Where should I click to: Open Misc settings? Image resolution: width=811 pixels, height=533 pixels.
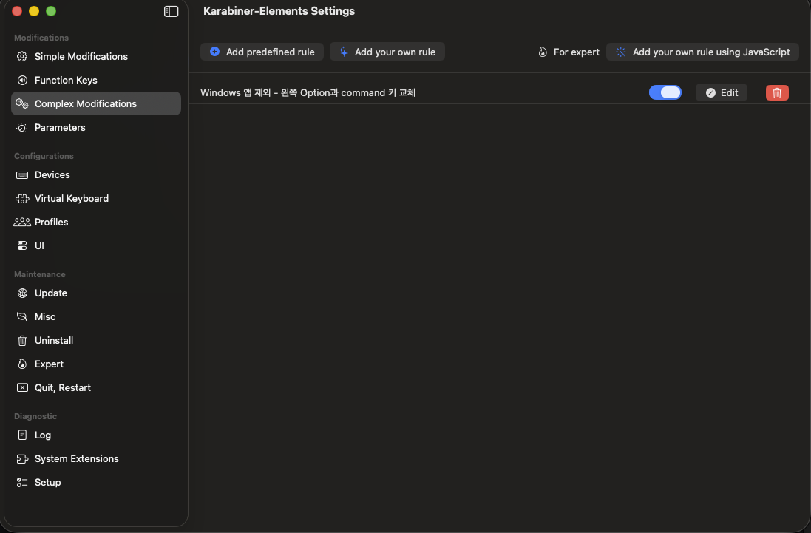coord(95,316)
